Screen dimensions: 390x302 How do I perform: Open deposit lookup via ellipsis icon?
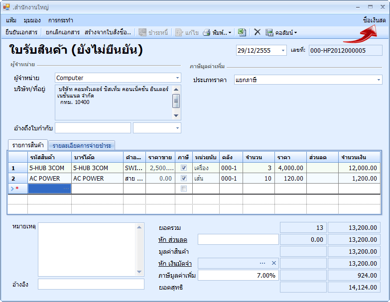262,263
